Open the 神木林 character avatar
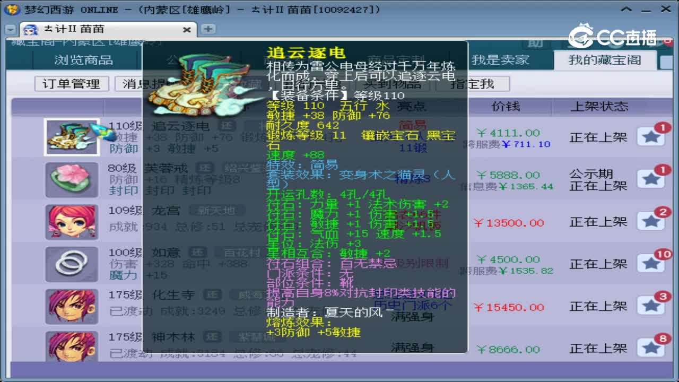Viewport: 679px width, 382px height. coord(72,346)
